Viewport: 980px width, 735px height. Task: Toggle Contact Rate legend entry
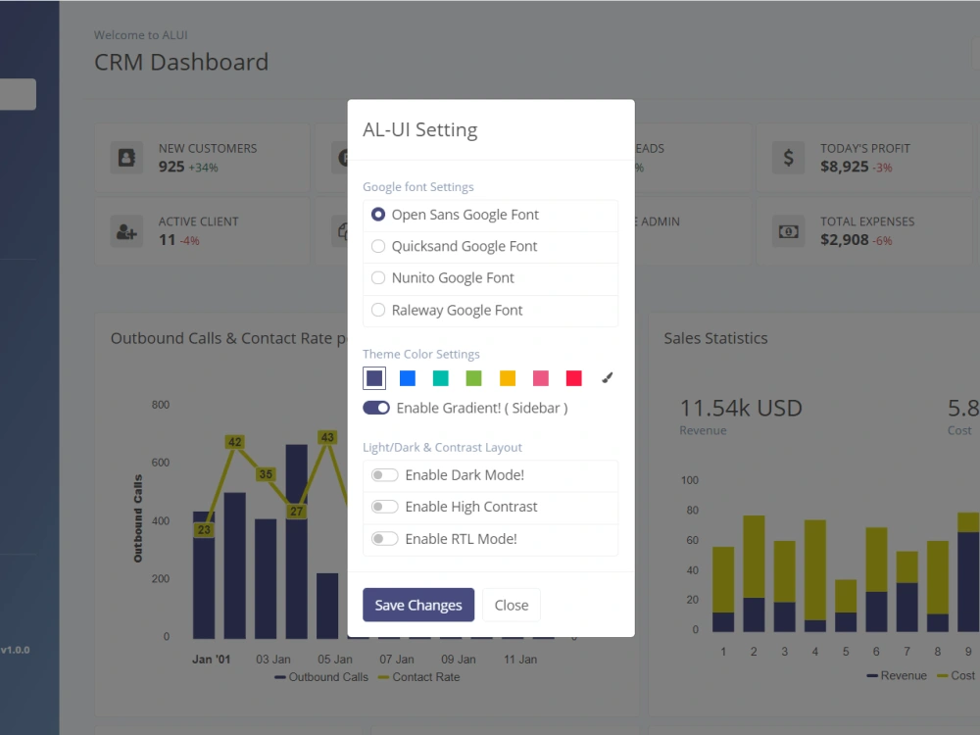[x=418, y=677]
